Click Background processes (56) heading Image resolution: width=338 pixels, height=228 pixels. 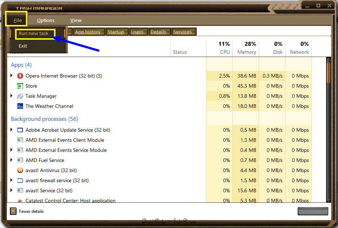44,119
